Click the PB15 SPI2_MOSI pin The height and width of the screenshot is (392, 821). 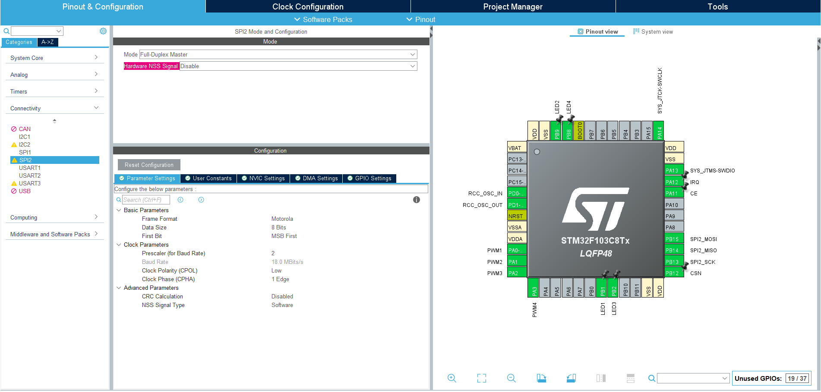pyautogui.click(x=674, y=239)
